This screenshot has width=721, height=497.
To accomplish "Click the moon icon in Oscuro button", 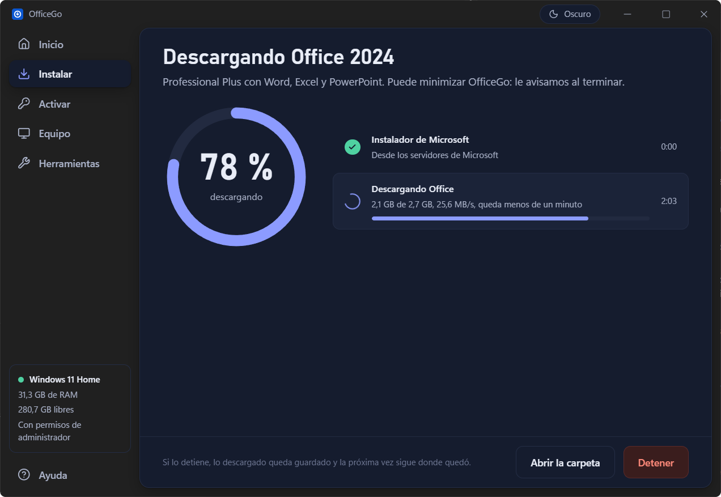I will click(x=554, y=14).
